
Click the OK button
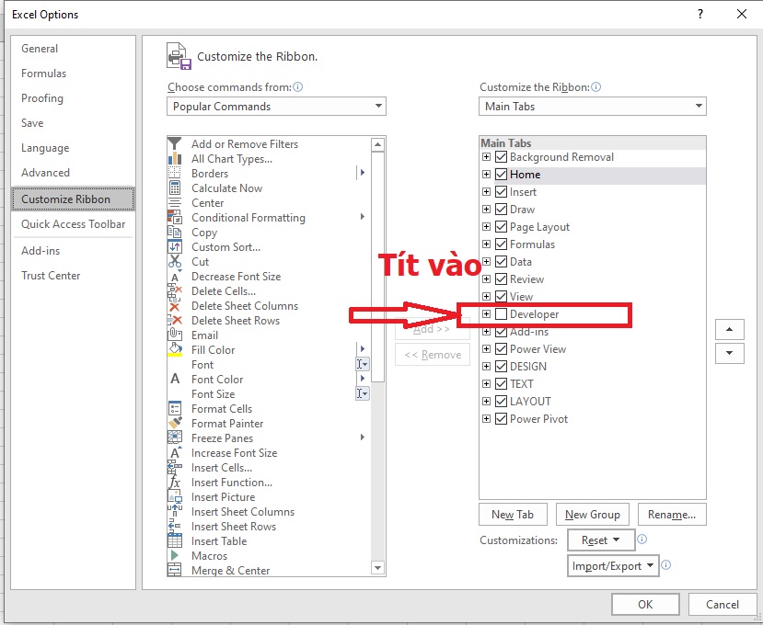click(x=645, y=604)
